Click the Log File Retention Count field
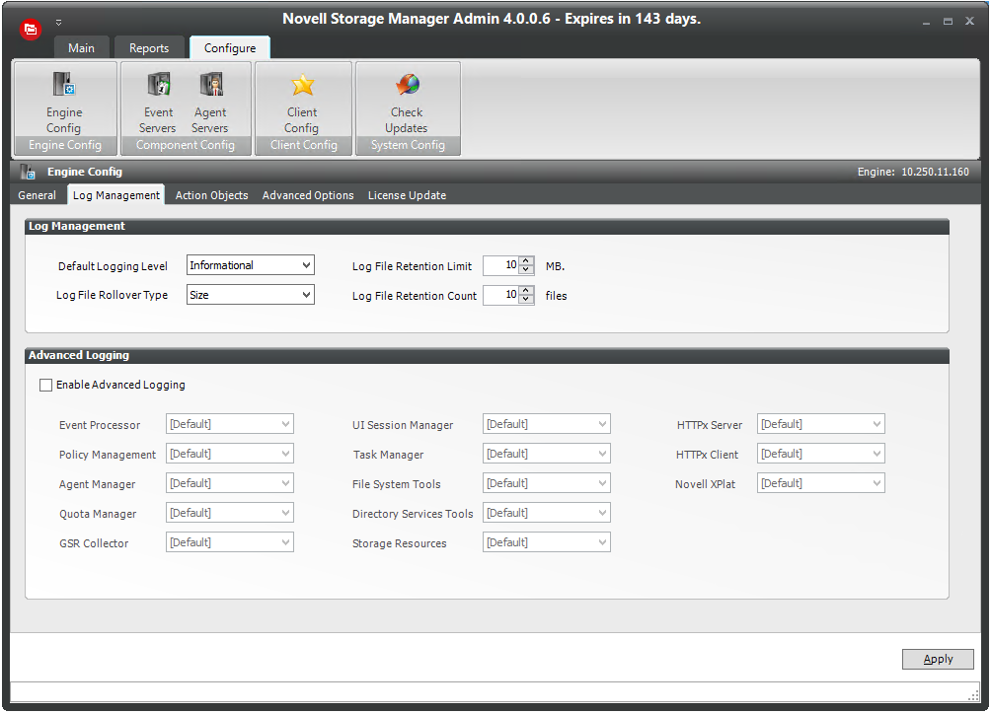The width and height of the screenshot is (991, 713). click(501, 295)
